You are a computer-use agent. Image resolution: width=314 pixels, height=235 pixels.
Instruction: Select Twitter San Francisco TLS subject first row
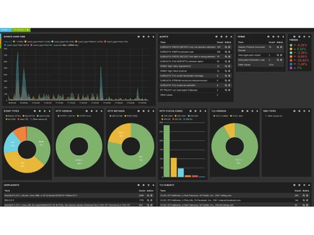tap(234, 196)
